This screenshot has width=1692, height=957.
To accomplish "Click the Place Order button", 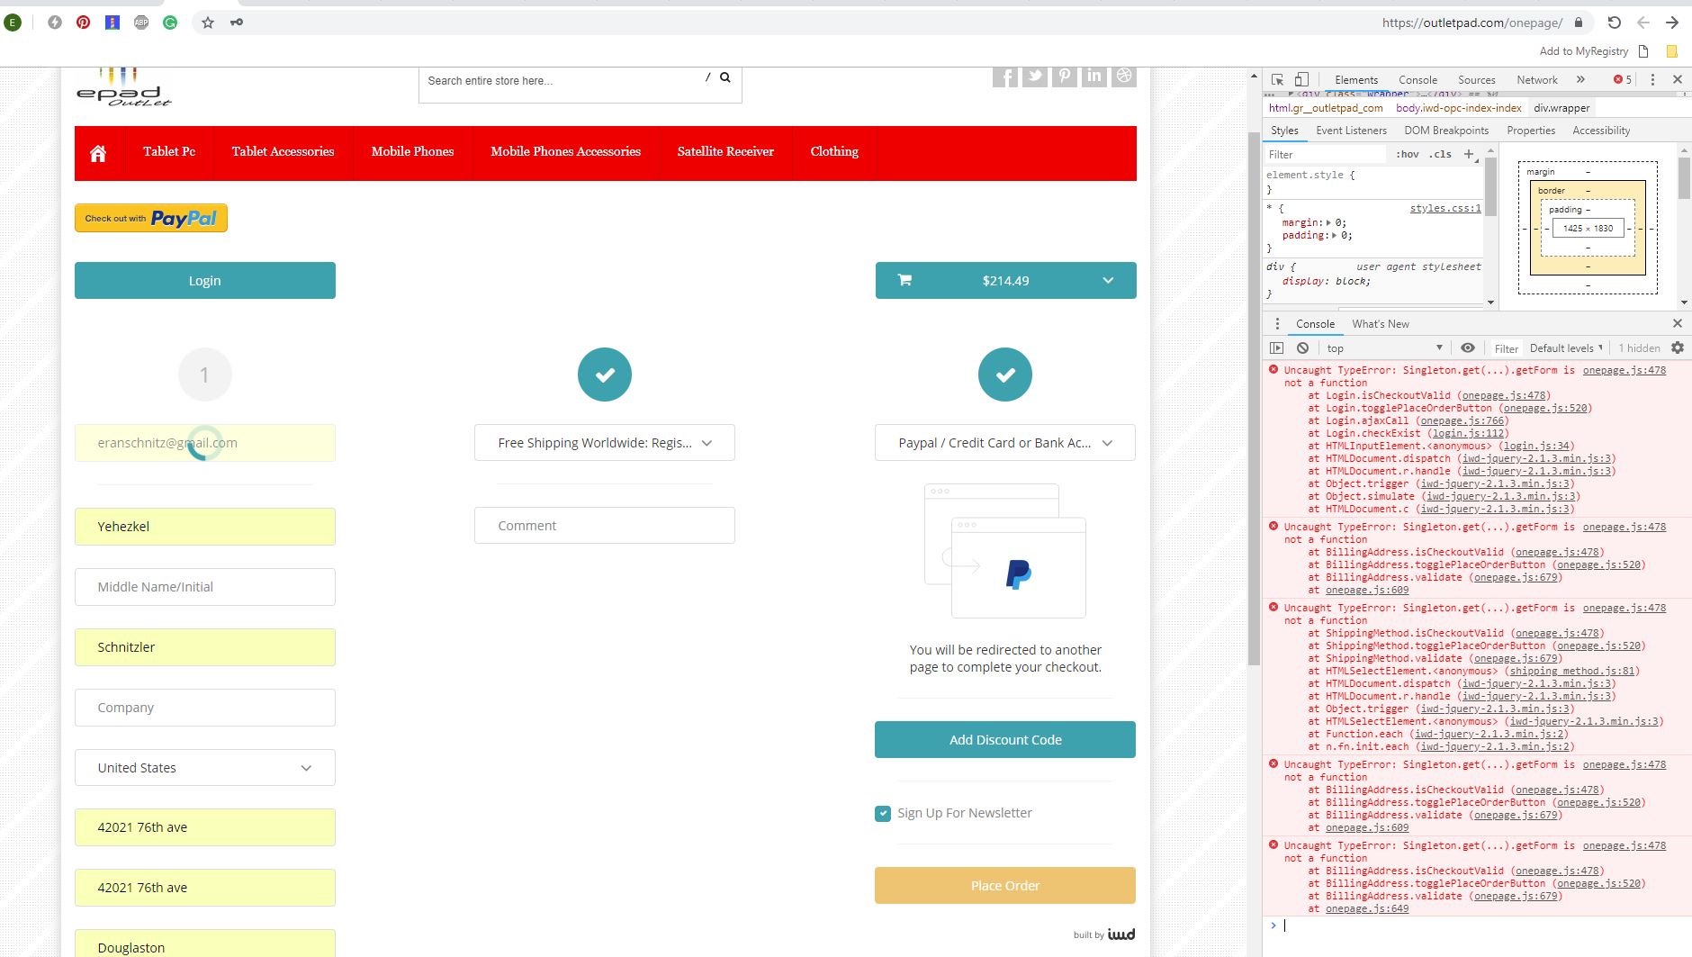I will (x=1004, y=885).
